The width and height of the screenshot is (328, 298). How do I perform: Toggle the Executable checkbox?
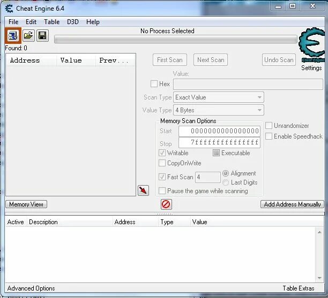pos(216,152)
